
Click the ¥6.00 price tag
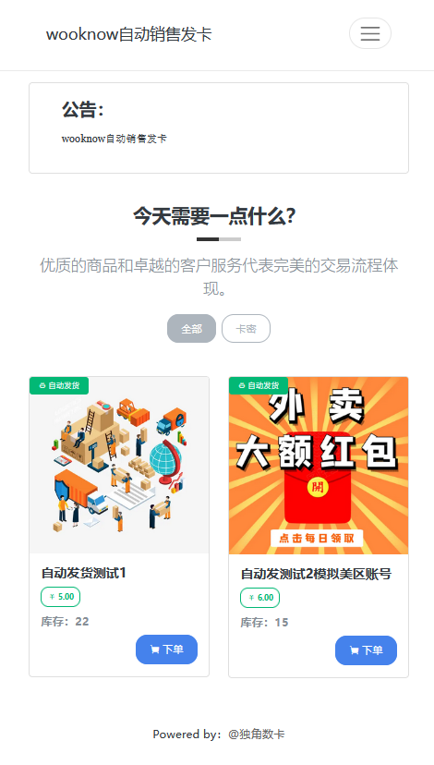(259, 598)
